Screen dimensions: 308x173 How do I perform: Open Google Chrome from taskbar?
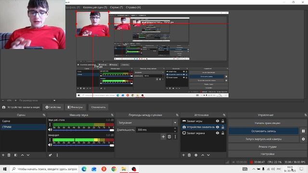coord(114,169)
